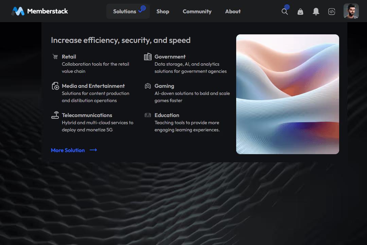Open the Government solution link
Image resolution: width=367 pixels, height=245 pixels.
point(170,57)
